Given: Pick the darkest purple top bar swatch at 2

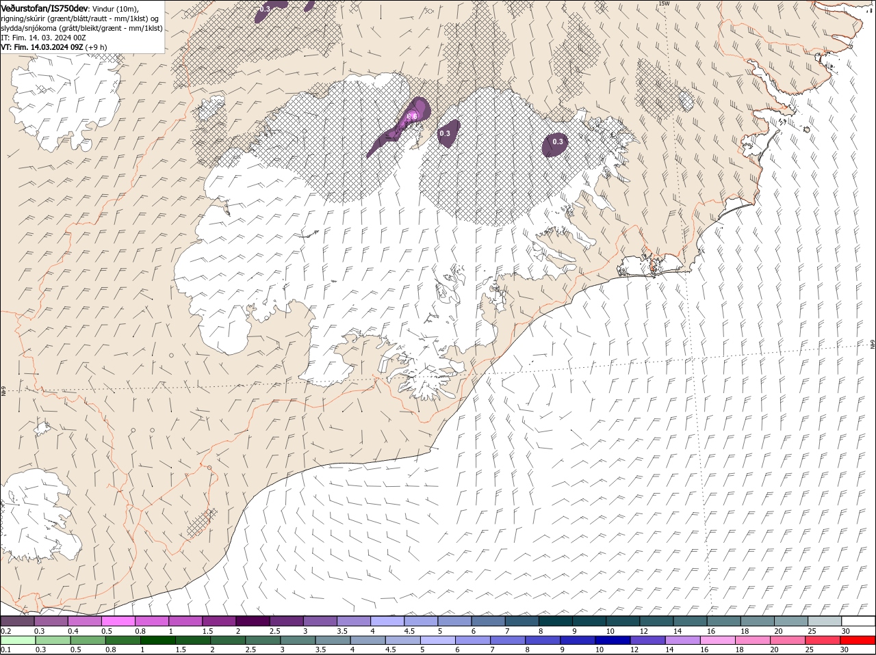Looking at the screenshot, I should point(253,621).
